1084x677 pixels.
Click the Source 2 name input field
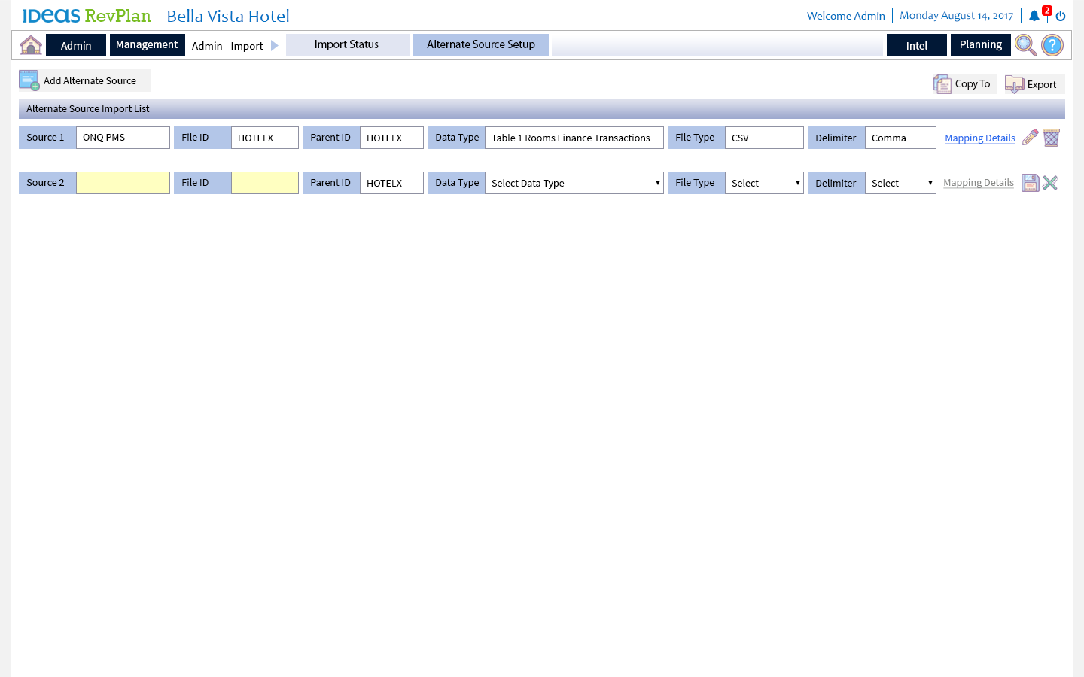point(123,183)
